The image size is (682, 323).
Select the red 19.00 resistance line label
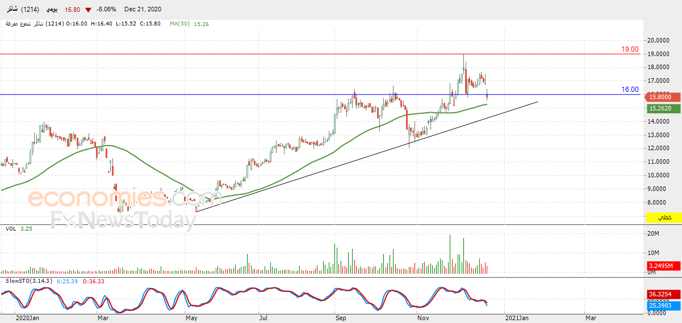630,49
